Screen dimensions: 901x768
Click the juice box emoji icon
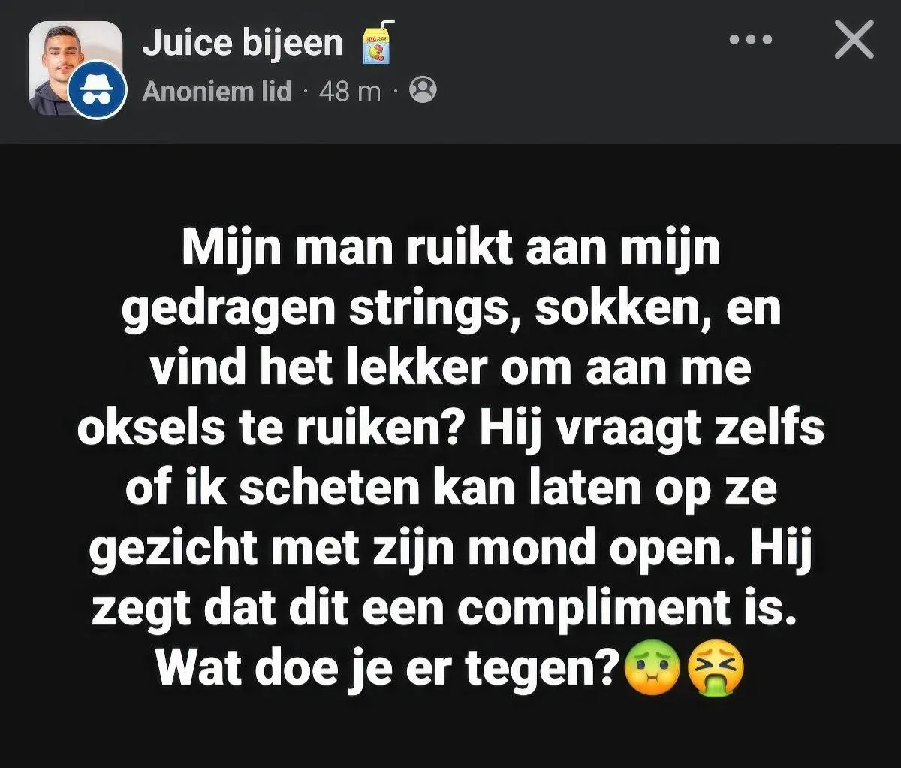click(x=378, y=42)
